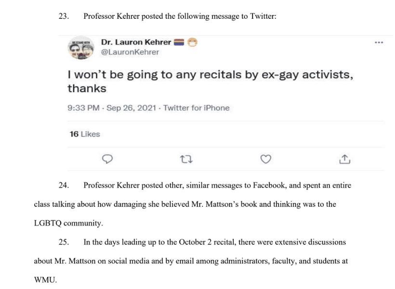
Task: Click the @LauronKehrer handle
Action: click(130, 52)
